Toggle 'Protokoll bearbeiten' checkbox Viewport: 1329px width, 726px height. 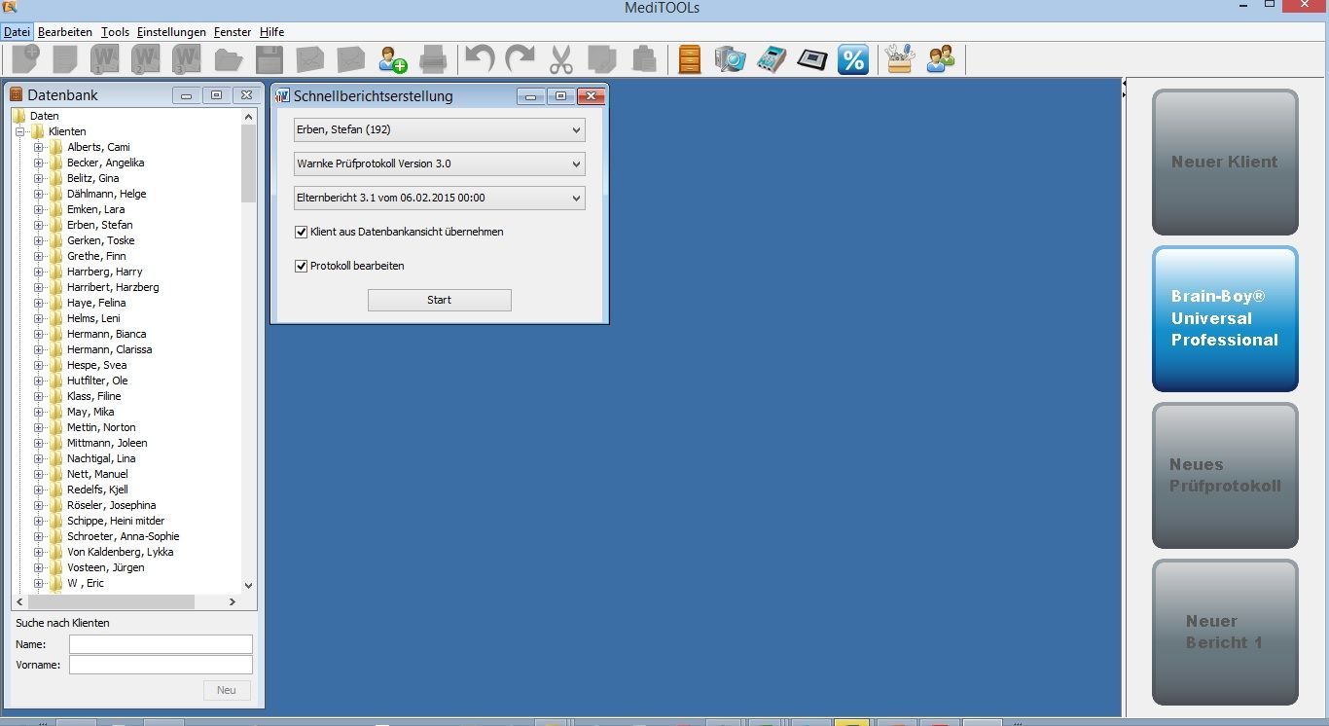(302, 266)
